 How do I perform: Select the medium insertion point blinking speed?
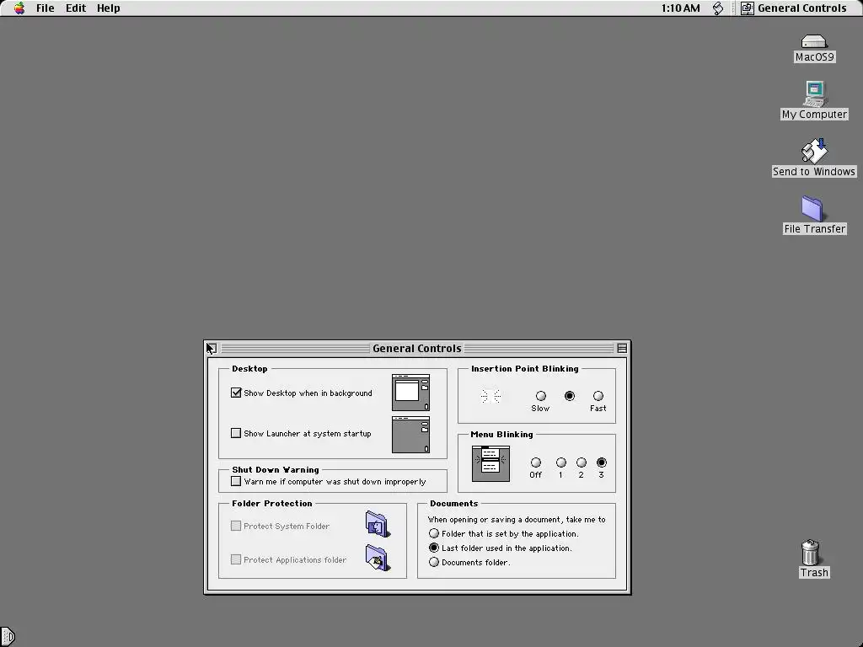point(570,396)
